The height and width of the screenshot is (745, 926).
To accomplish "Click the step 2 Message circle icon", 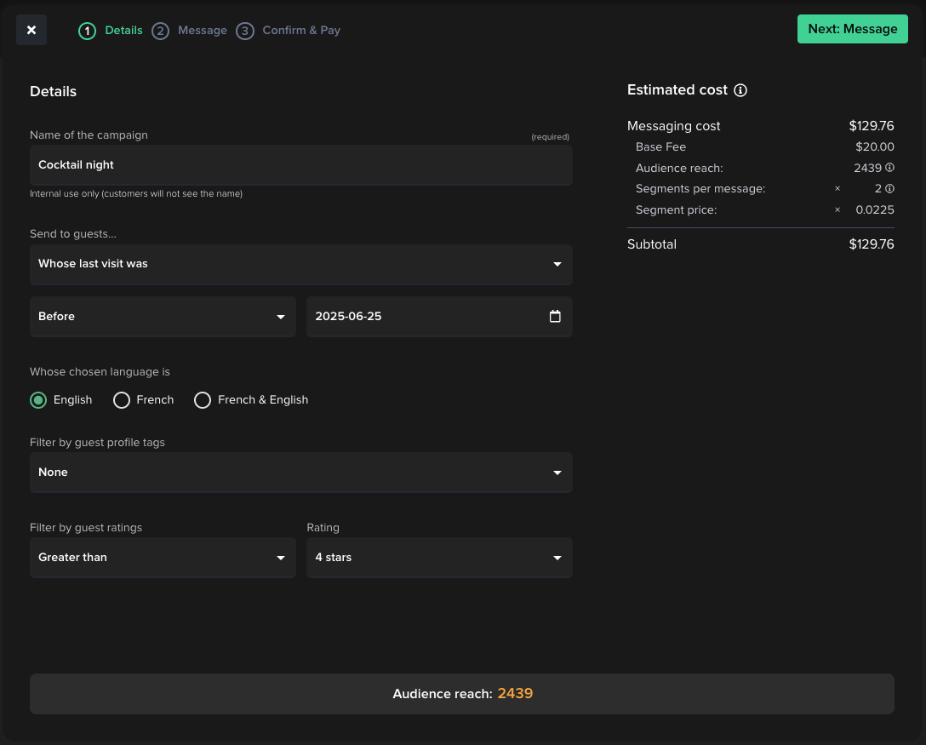I will click(x=160, y=31).
